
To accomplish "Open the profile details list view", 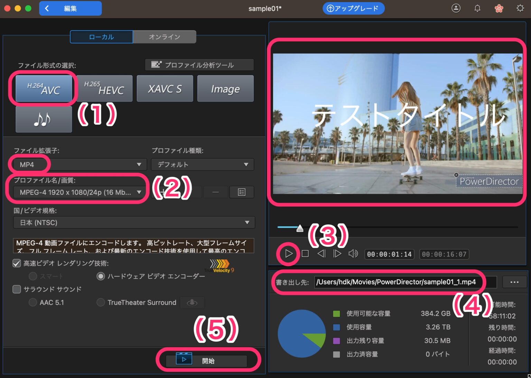I will tap(242, 192).
